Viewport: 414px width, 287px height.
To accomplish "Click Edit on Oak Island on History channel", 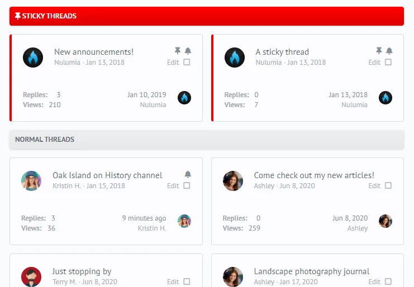I will point(173,186).
